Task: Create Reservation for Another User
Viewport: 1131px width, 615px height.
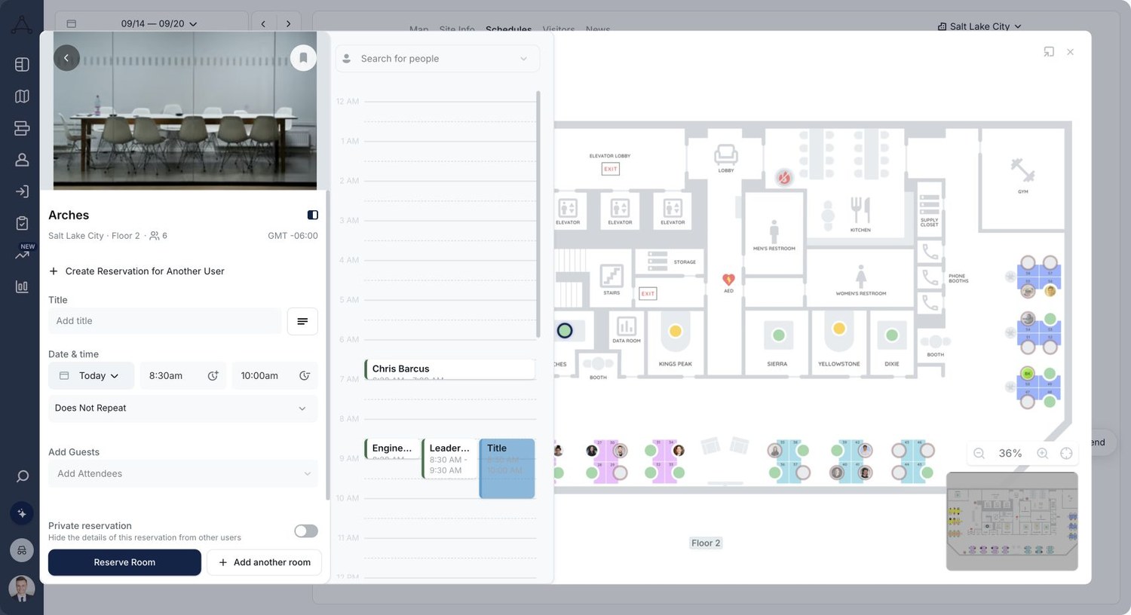Action: click(136, 271)
